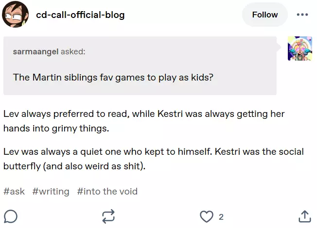Click the ask bubble pointer beside sarmaangel's avatar
The height and width of the screenshot is (228, 317).
[279, 48]
